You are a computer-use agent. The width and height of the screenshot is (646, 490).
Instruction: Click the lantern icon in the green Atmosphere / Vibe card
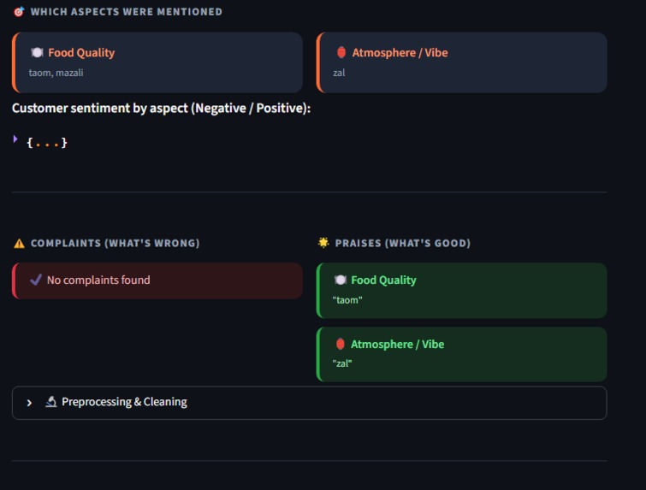[x=341, y=344]
